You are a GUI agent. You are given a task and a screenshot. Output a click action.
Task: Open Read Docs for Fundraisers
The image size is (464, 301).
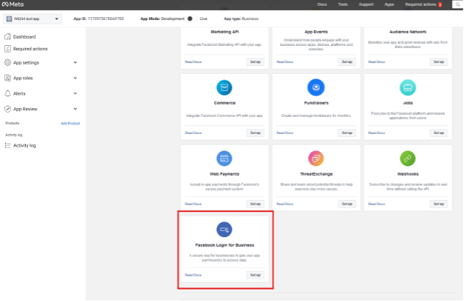point(285,133)
